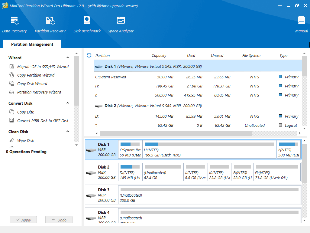Click the Migrate OS to SSD/HD Wizard icon
Viewport: 310px width, 233px height.
pyautogui.click(x=12, y=67)
